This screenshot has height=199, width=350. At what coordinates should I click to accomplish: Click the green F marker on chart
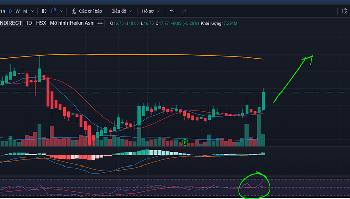(x=185, y=142)
